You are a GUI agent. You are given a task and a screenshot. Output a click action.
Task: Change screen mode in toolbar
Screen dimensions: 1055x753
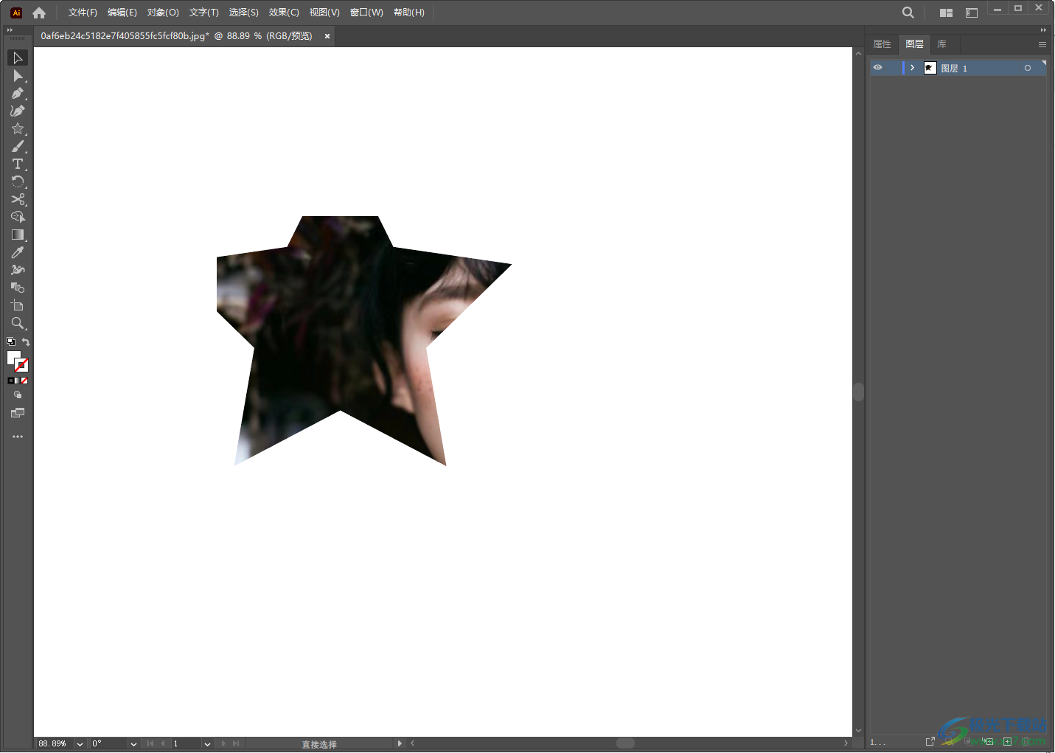pos(18,413)
